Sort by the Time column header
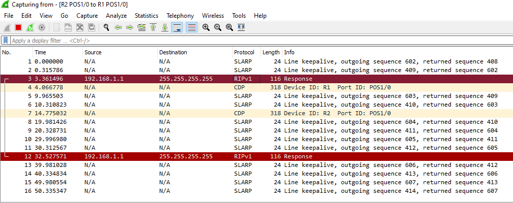This screenshot has width=513, height=203. [58, 52]
